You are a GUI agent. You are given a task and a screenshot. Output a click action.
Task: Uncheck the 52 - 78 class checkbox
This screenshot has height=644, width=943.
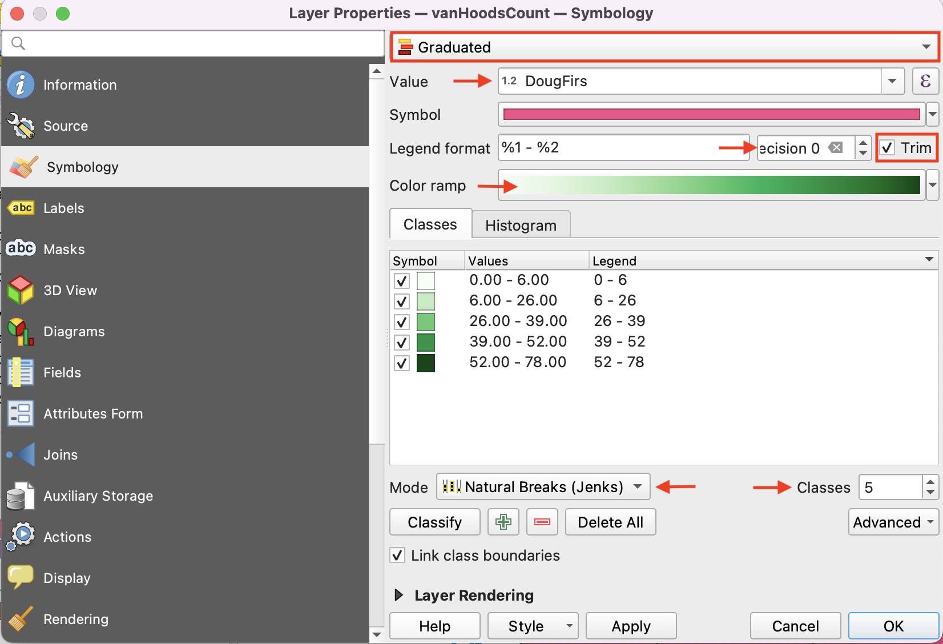pos(402,363)
